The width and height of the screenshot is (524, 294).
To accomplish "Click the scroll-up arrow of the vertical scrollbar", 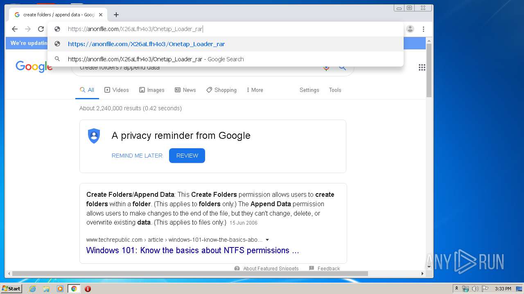I will [x=429, y=40].
